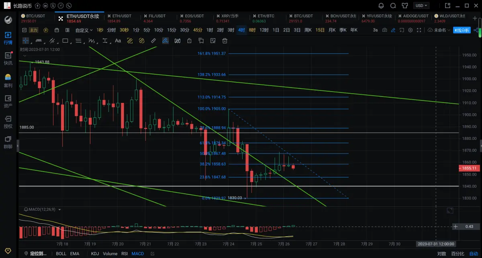
Task: Expand the 自定义 custom interval dropdown
Action: tap(84, 30)
